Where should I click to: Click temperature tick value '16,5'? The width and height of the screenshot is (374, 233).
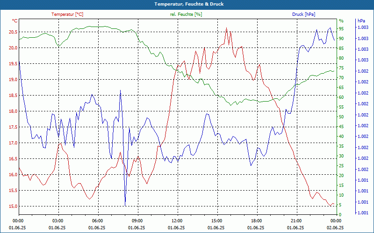13,159
